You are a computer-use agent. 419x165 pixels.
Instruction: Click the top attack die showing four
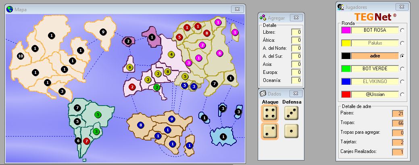coord(269,113)
